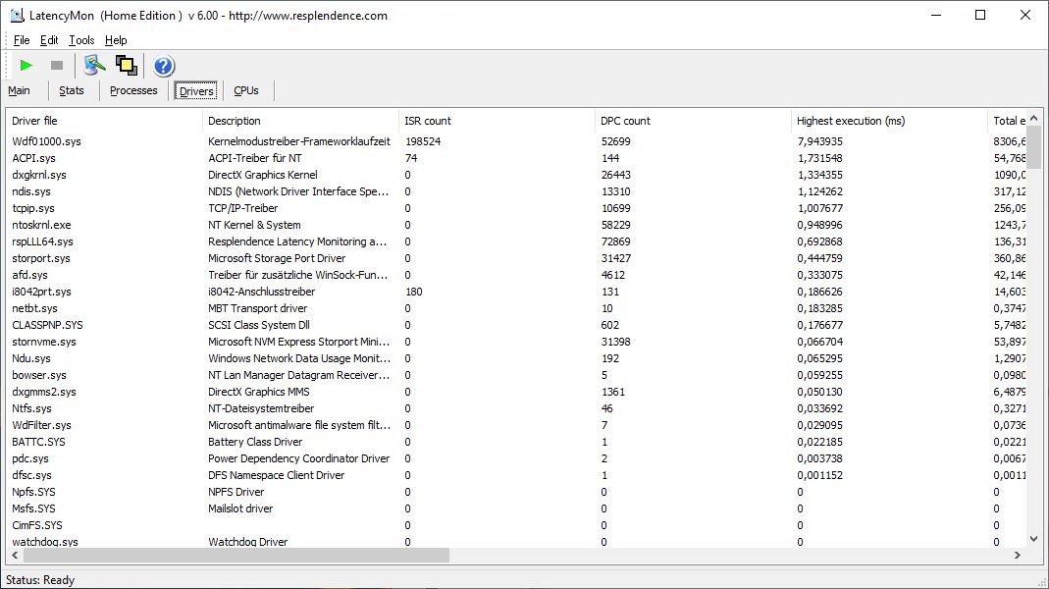Screen dimensions: 1049x589
Task: Click the yellow overlapping windows icon
Action: (x=126, y=66)
